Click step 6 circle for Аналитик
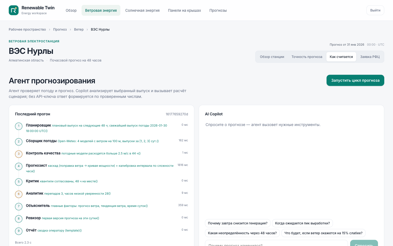The height and width of the screenshot is (246, 393). click(x=19, y=194)
